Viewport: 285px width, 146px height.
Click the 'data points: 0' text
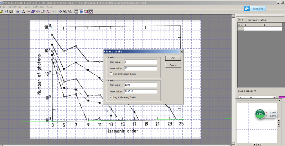247,91
